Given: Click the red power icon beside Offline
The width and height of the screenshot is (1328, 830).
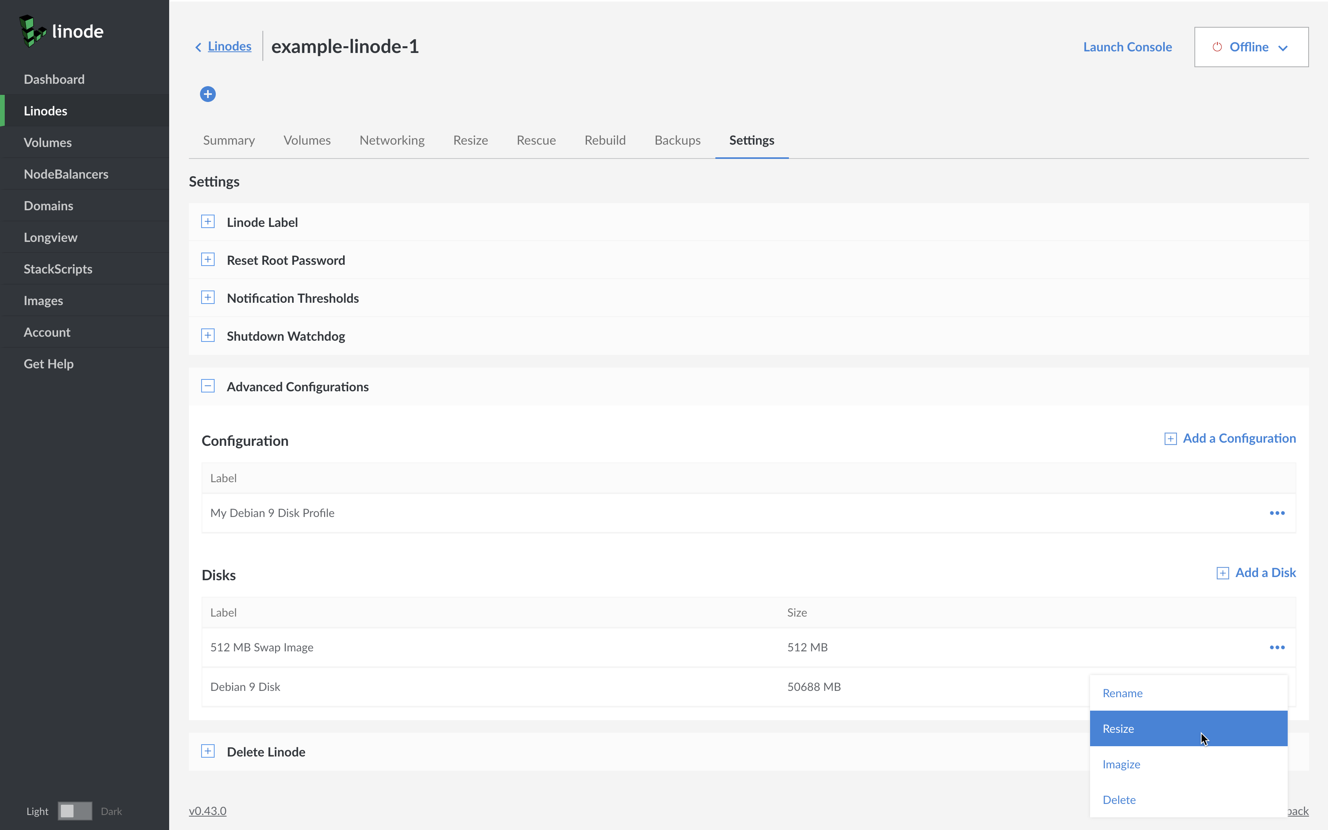Looking at the screenshot, I should point(1217,47).
